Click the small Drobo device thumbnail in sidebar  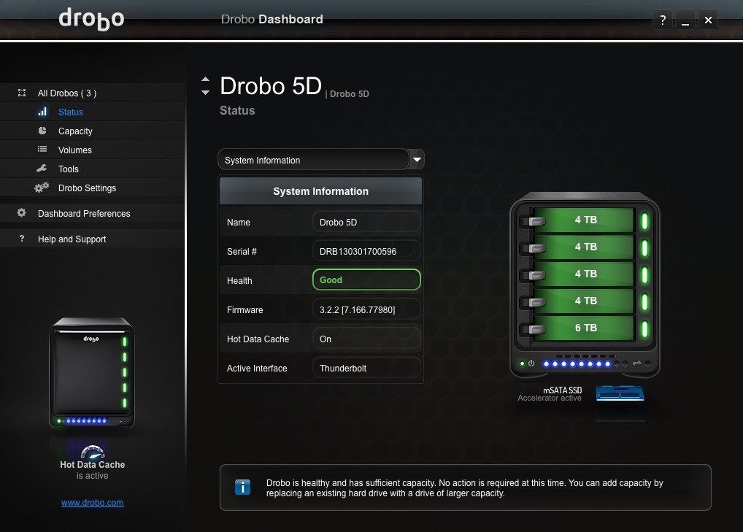[x=92, y=373]
